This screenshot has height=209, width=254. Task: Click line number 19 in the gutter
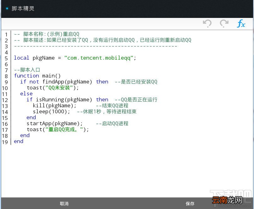[5, 142]
